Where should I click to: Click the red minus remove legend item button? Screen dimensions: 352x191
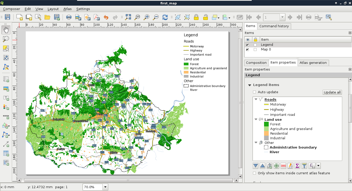click(283, 166)
